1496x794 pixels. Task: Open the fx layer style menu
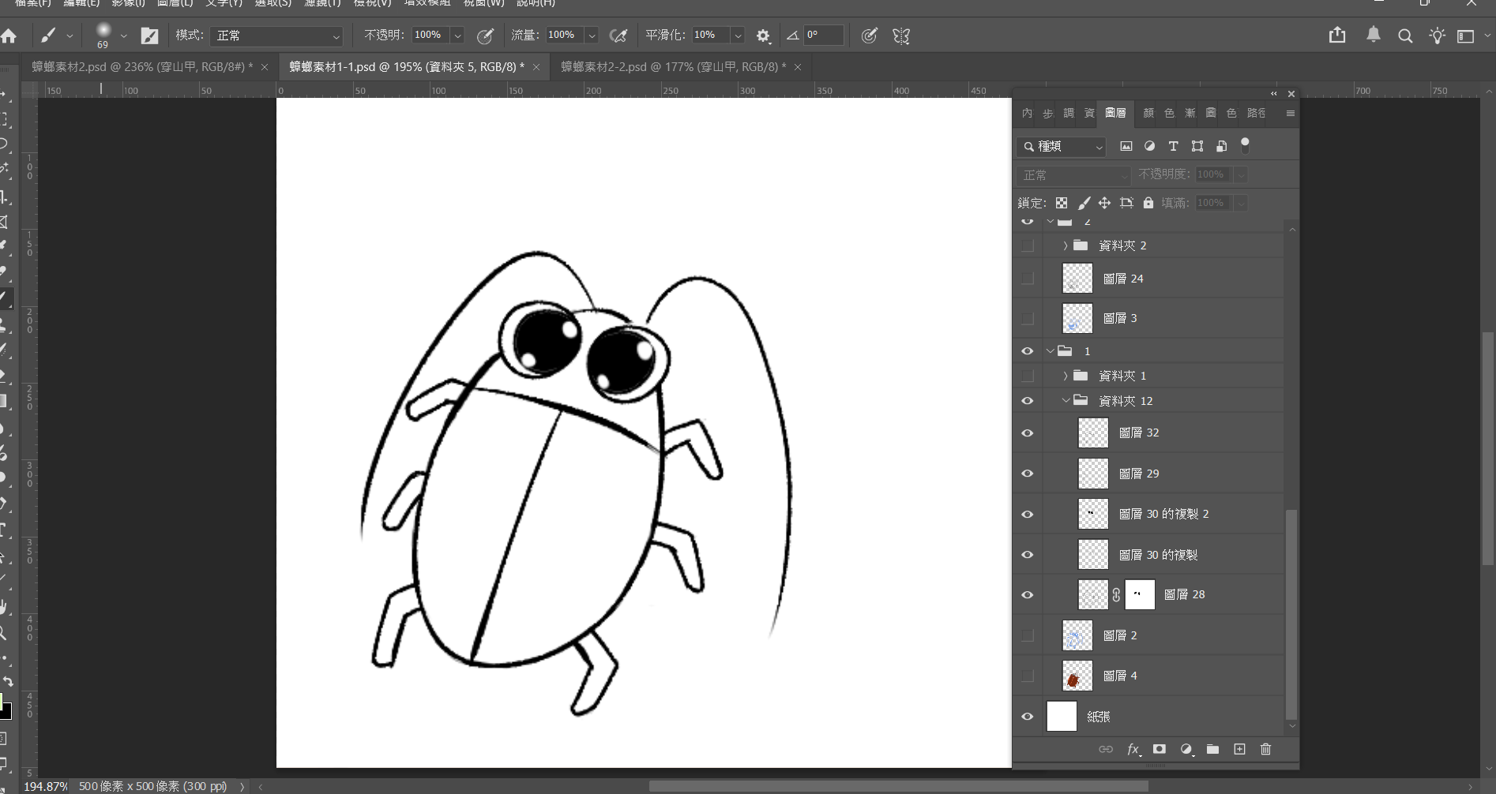(1133, 749)
